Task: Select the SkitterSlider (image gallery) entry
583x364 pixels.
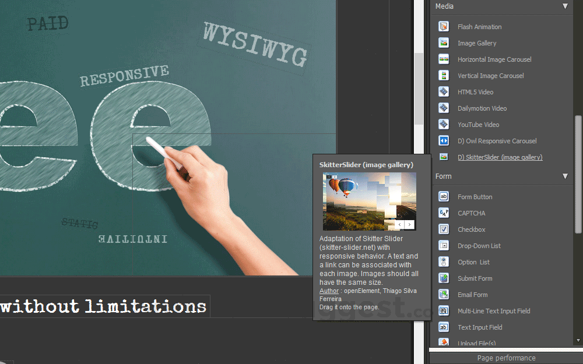Action: click(499, 157)
